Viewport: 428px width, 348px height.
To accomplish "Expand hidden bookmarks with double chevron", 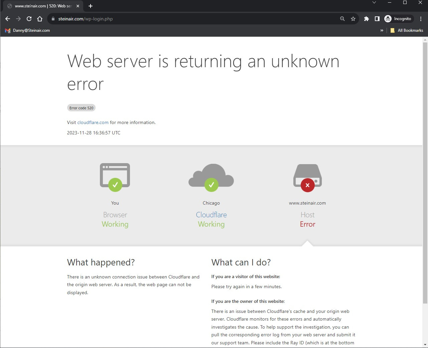I will 382,30.
